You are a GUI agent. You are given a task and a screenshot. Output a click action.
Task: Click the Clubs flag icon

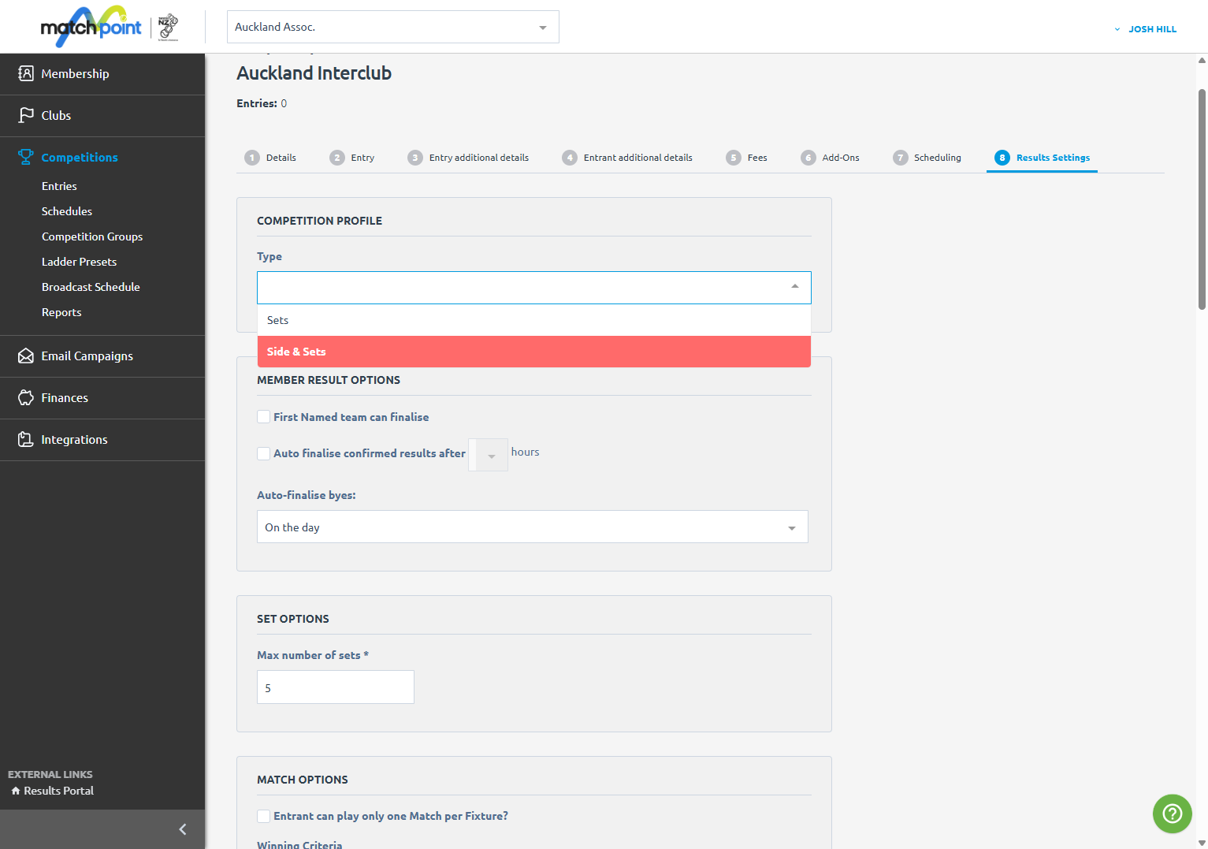click(x=26, y=115)
